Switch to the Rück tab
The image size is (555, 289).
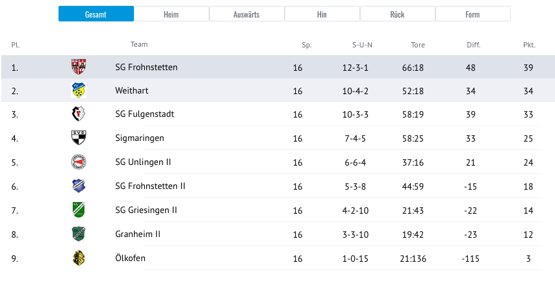click(398, 14)
